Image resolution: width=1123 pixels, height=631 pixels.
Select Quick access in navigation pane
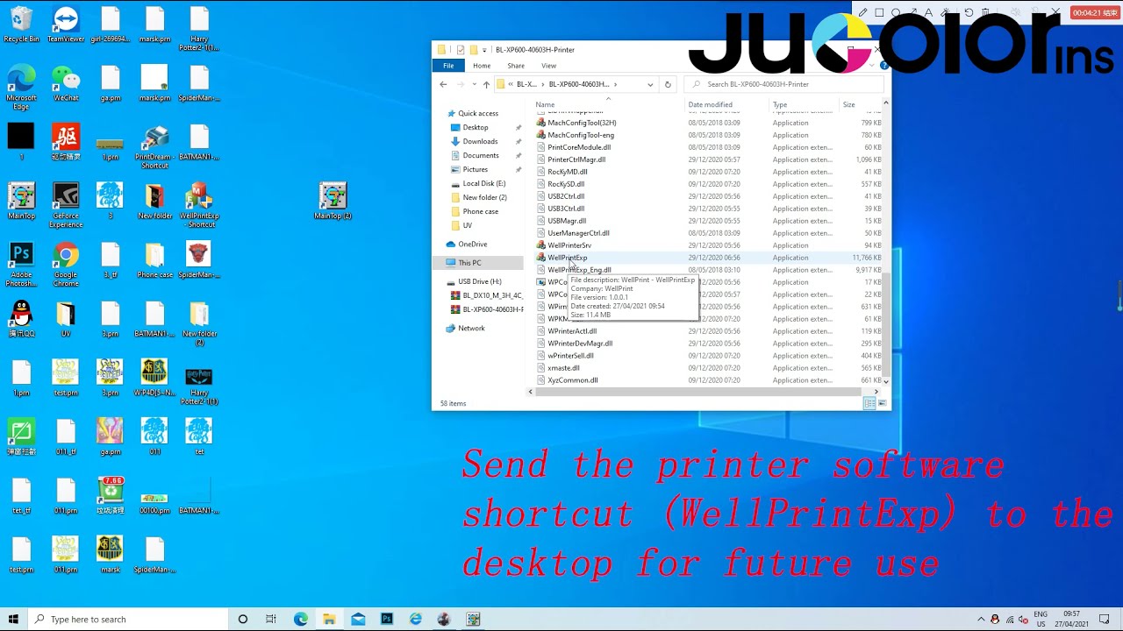tap(478, 113)
